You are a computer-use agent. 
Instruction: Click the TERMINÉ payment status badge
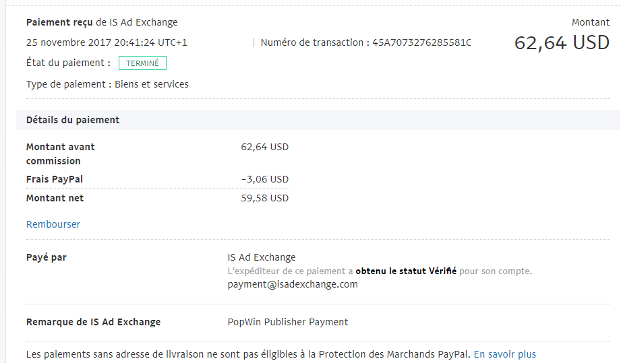[142, 63]
